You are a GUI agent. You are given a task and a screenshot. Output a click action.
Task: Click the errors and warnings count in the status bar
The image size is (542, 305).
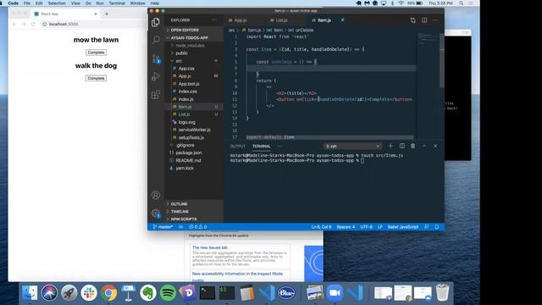pos(197,227)
